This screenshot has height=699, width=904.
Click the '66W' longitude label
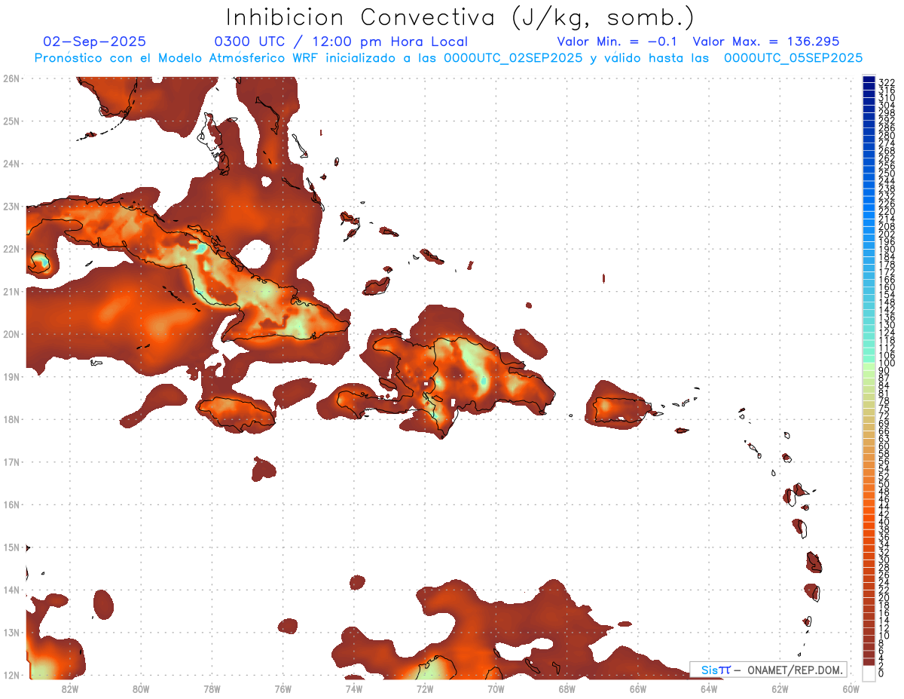coord(638,688)
